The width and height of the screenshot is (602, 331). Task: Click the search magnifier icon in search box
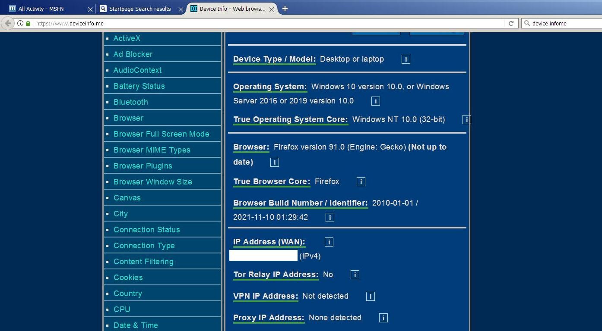point(527,23)
